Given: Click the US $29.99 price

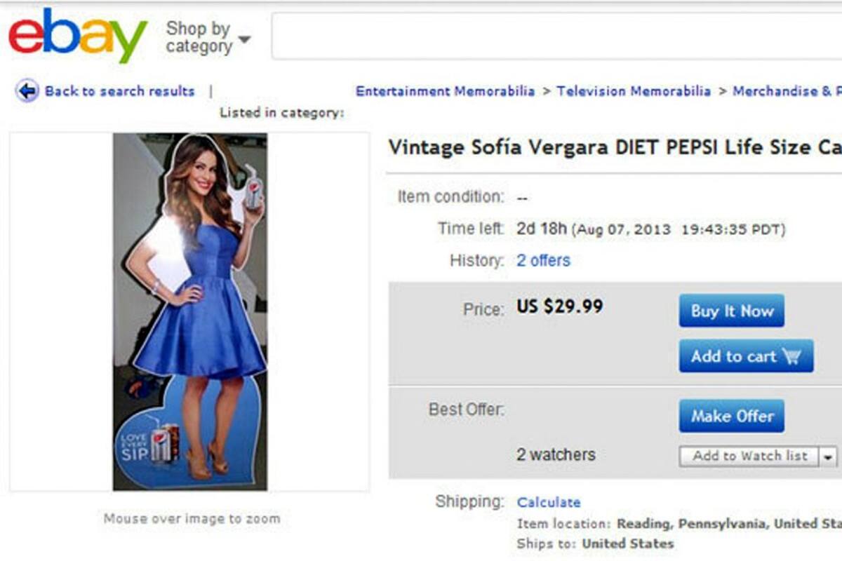Looking at the screenshot, I should pos(559,307).
